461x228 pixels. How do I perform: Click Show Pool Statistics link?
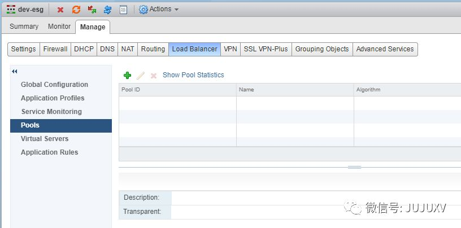tap(193, 75)
